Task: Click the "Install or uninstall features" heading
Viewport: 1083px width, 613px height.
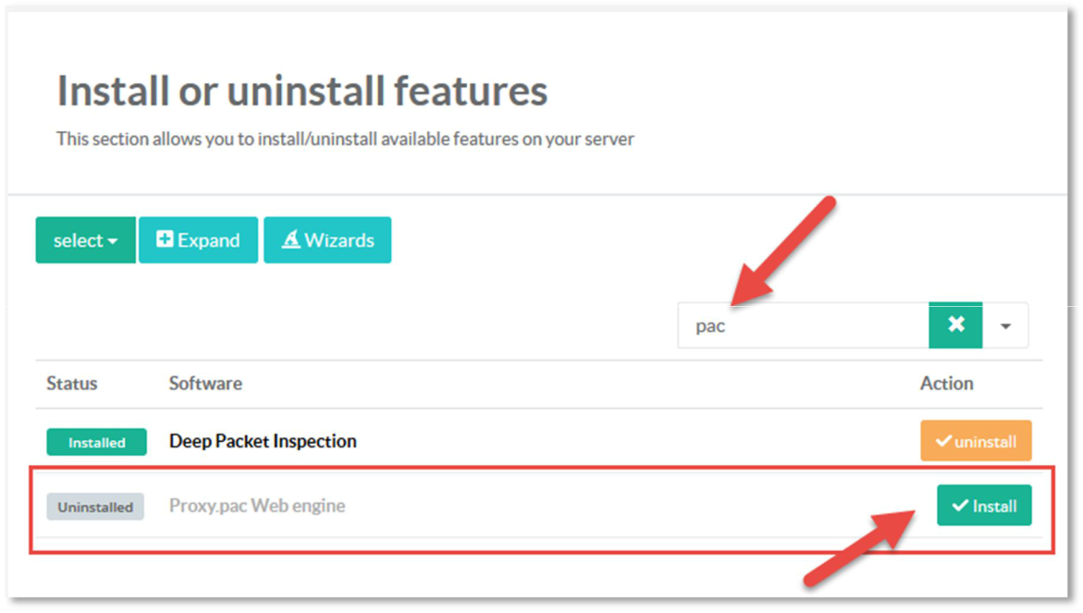Action: coord(302,91)
